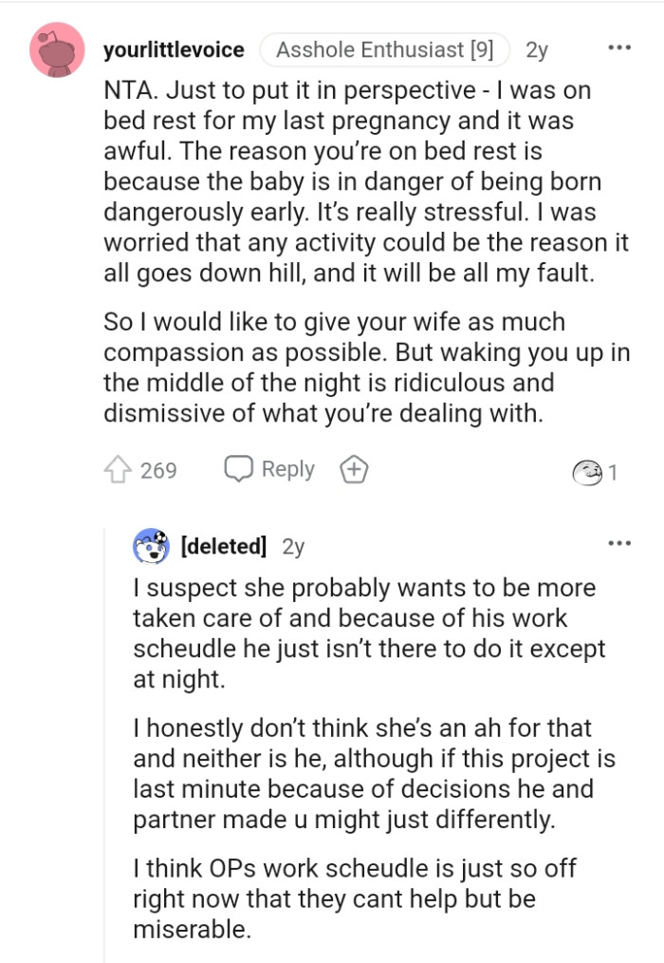This screenshot has width=664, height=963.
Task: Give an award using the plus icon
Action: tap(354, 469)
